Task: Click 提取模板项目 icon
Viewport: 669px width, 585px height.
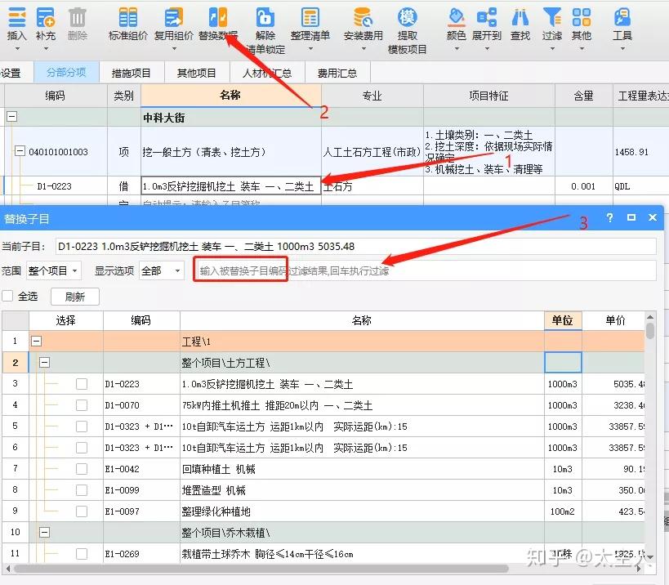Action: click(x=407, y=17)
